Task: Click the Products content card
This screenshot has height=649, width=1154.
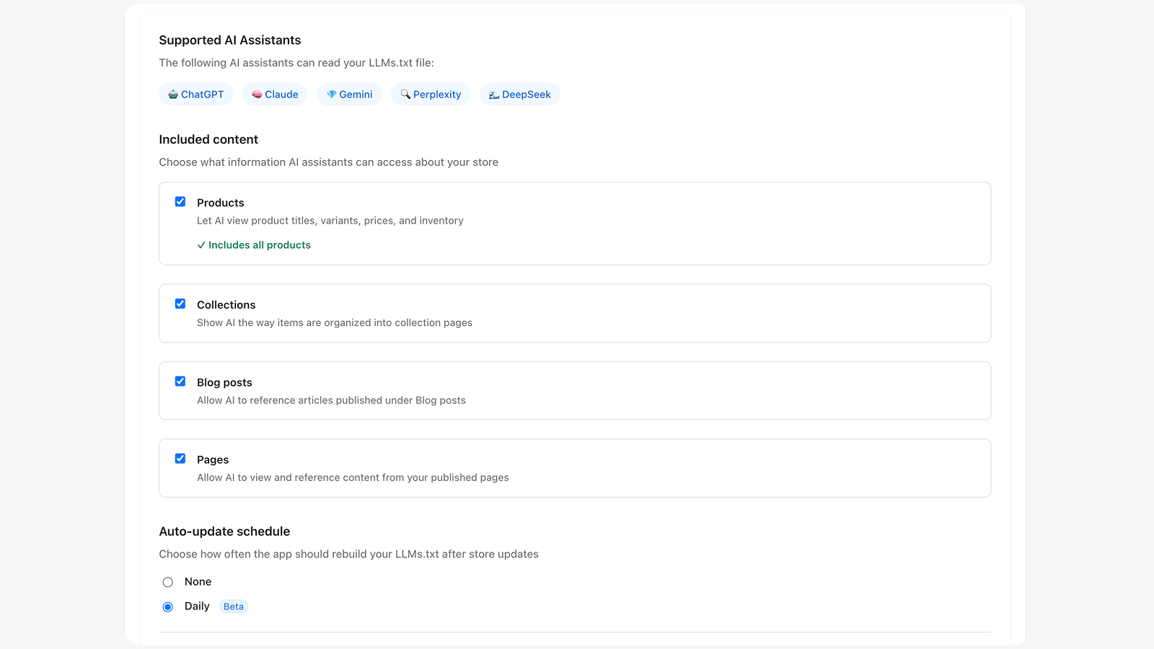Action: (575, 224)
